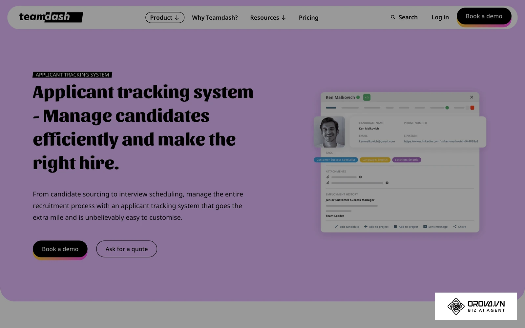Click Book a demo below hero text

pyautogui.click(x=60, y=249)
